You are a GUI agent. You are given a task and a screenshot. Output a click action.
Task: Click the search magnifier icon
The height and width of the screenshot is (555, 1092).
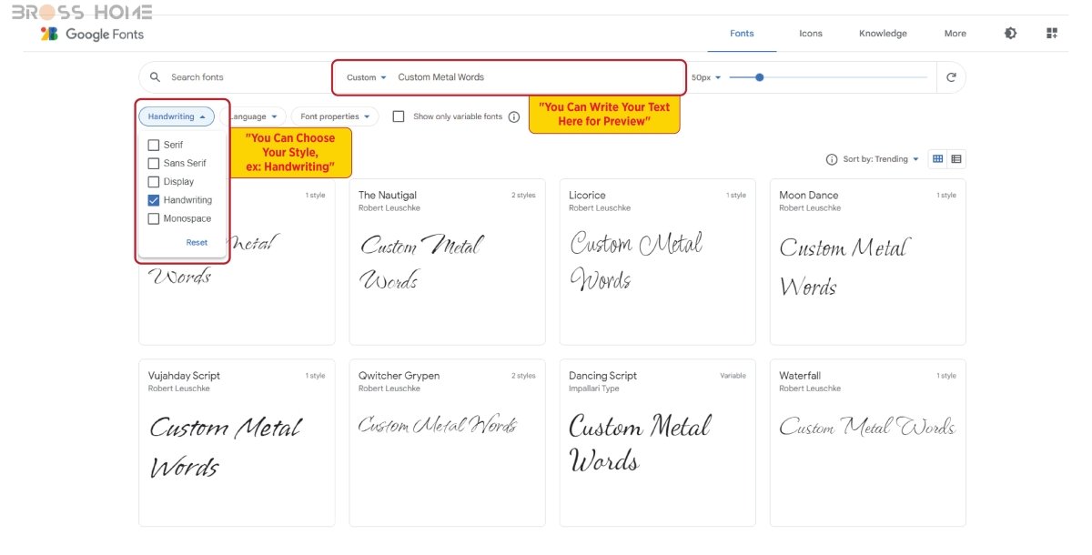(x=155, y=77)
